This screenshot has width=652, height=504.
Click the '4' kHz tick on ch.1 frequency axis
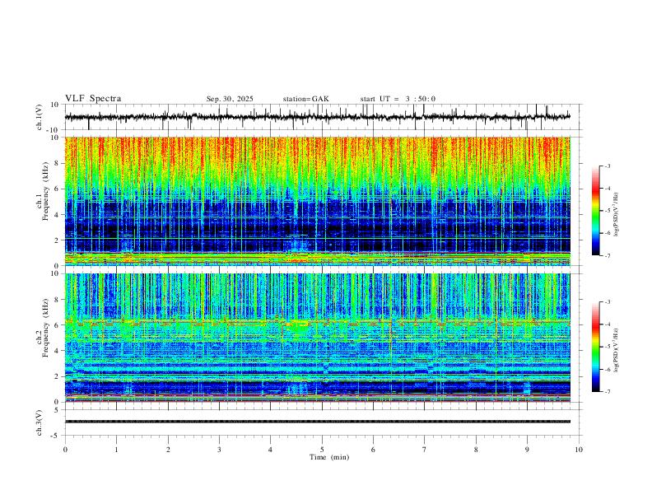tap(58, 215)
